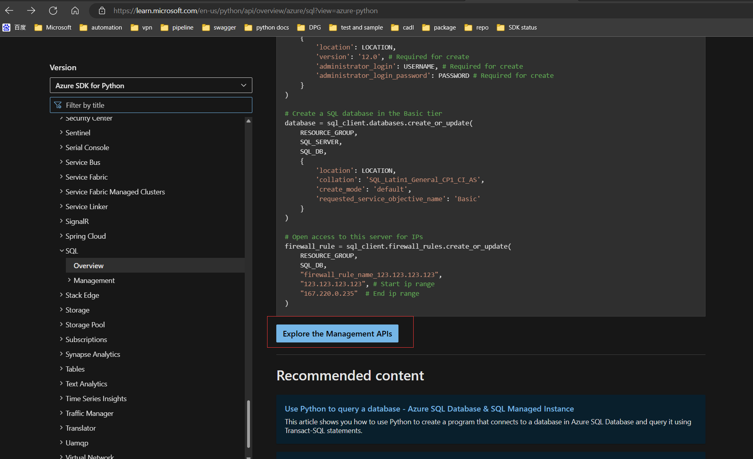Open the python docs bookmarks folder

267,28
